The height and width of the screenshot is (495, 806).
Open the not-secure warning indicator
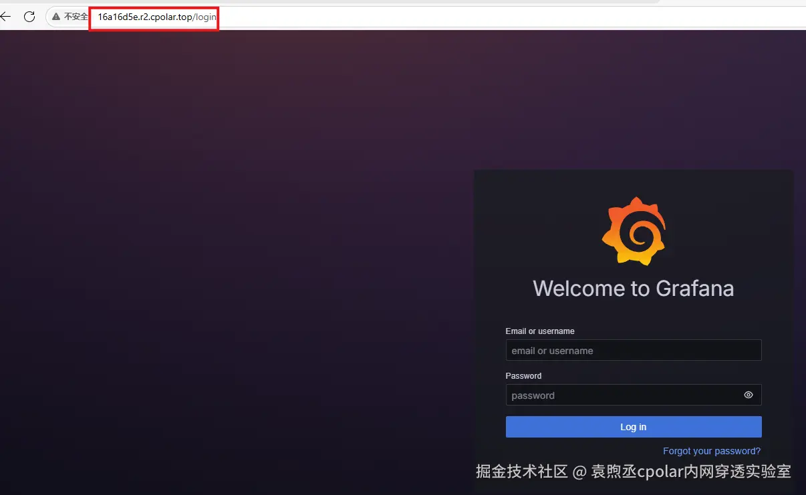coord(70,16)
